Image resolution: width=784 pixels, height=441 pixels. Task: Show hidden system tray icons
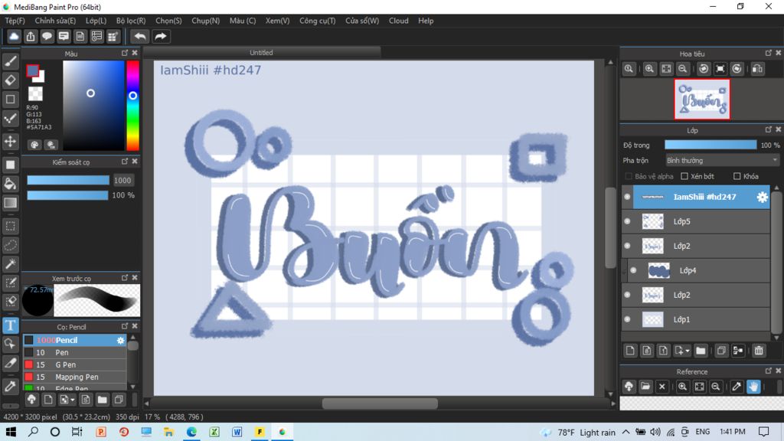[626, 432]
